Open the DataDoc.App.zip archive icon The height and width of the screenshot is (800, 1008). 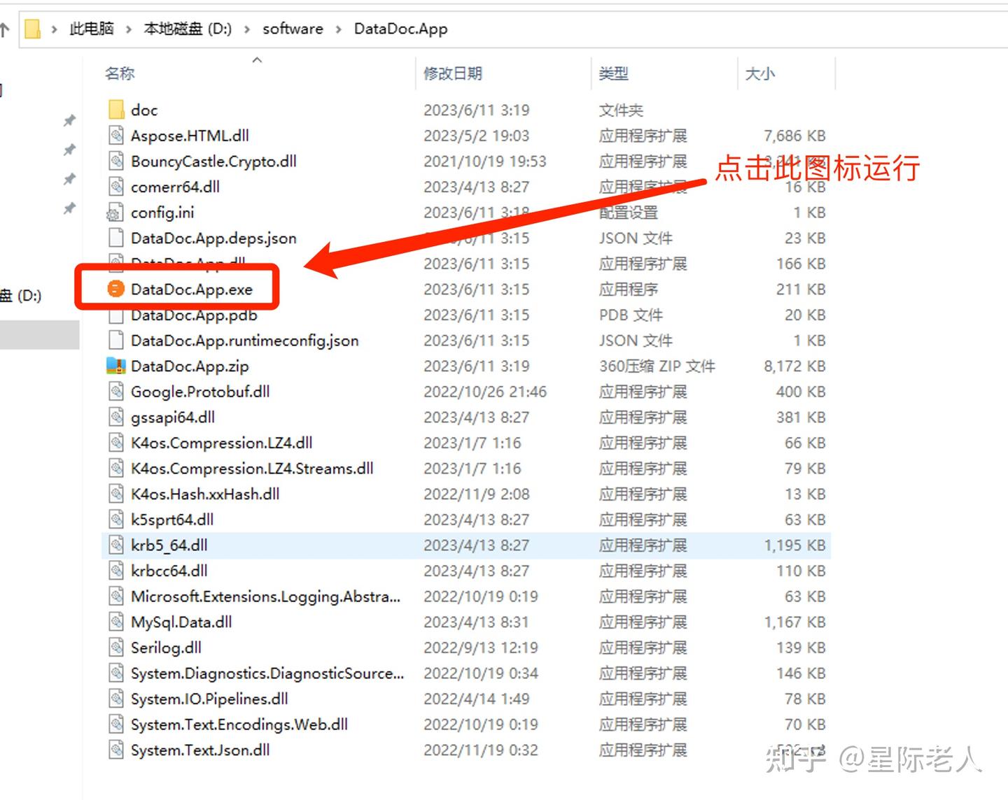click(x=115, y=365)
